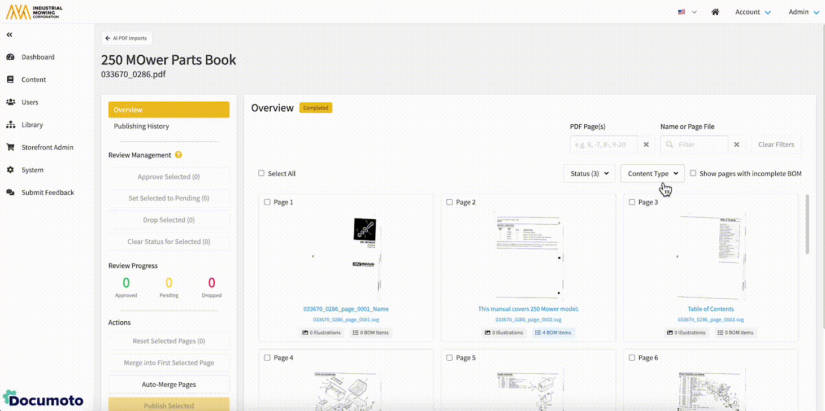The width and height of the screenshot is (825, 411).
Task: Switch to the Overview tab
Action: 169,110
